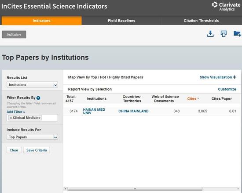Click the Cites/Paper value 8.81
The image size is (242, 193).
click(x=233, y=111)
